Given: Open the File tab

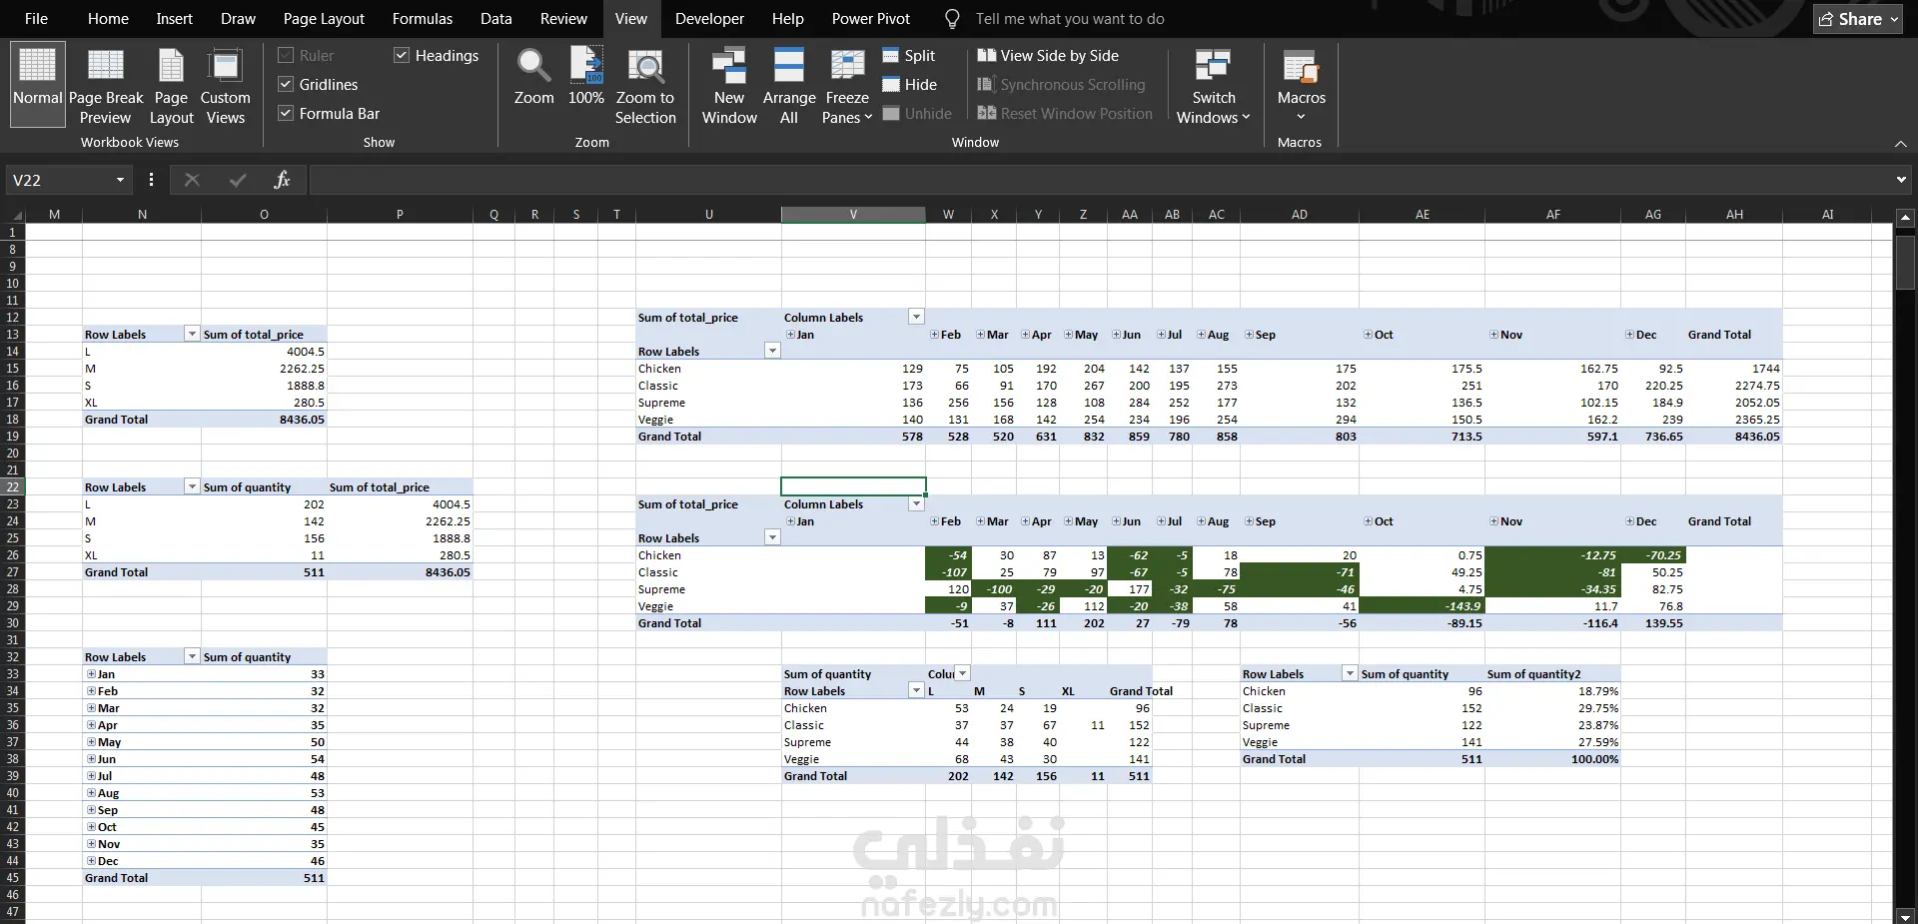Looking at the screenshot, I should 36,19.
